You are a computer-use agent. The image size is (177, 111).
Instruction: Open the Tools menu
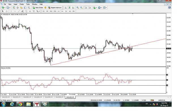tap(28, 4)
